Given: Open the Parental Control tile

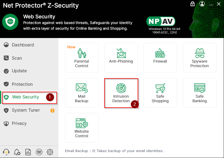Looking at the screenshot, I should tap(82, 57).
